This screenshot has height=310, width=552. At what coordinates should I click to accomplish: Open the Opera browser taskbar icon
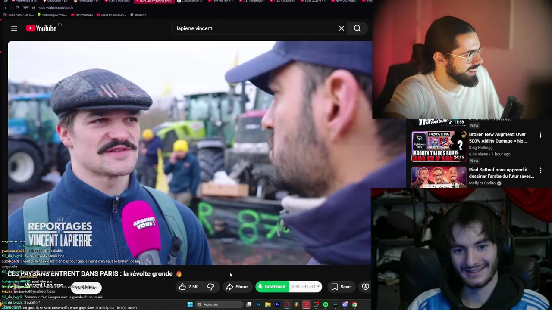click(287, 304)
